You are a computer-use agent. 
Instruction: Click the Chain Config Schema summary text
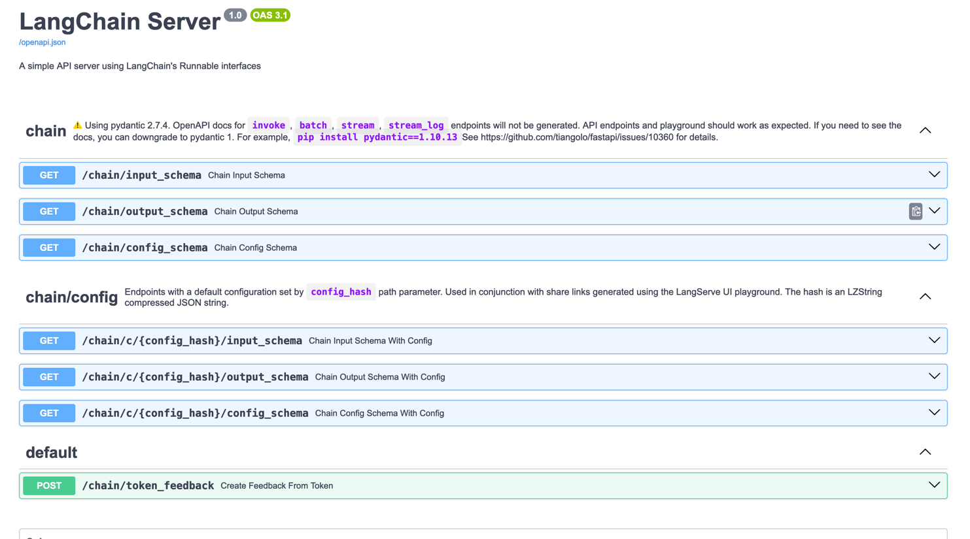coord(256,248)
